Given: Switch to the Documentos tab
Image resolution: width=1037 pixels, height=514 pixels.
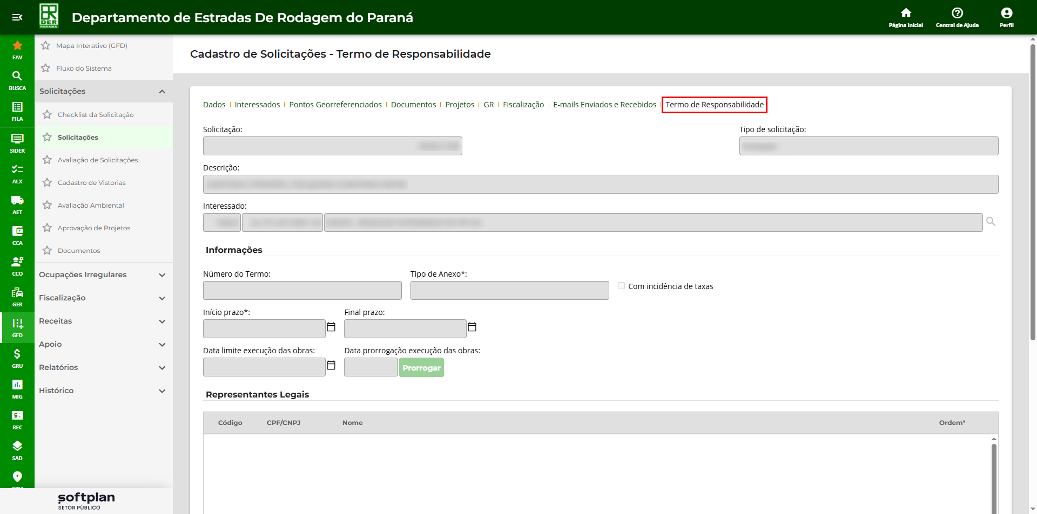Looking at the screenshot, I should [x=413, y=105].
